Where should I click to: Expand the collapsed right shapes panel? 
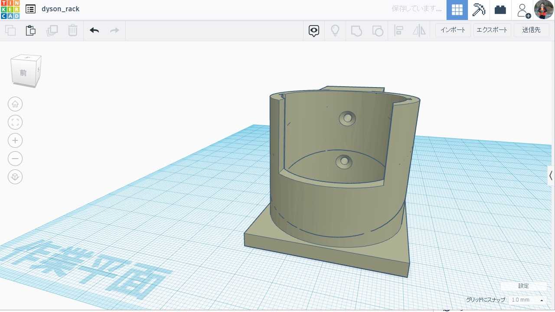[x=551, y=175]
